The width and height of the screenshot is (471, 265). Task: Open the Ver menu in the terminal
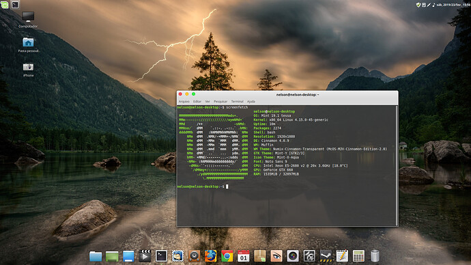[208, 102]
